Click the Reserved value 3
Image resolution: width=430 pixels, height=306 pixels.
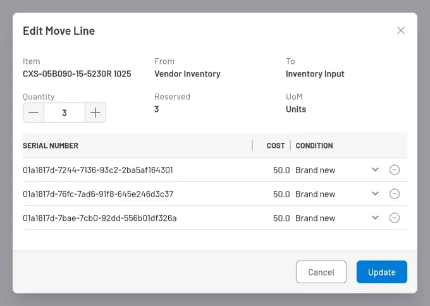(157, 109)
